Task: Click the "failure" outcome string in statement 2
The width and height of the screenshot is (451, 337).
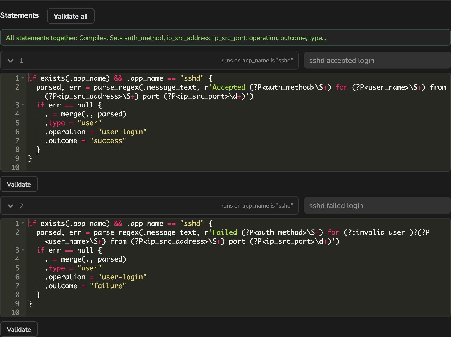Action: pos(108,286)
